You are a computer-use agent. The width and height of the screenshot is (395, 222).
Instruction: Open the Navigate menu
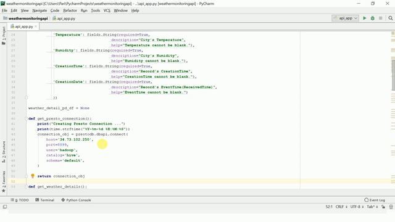click(39, 10)
